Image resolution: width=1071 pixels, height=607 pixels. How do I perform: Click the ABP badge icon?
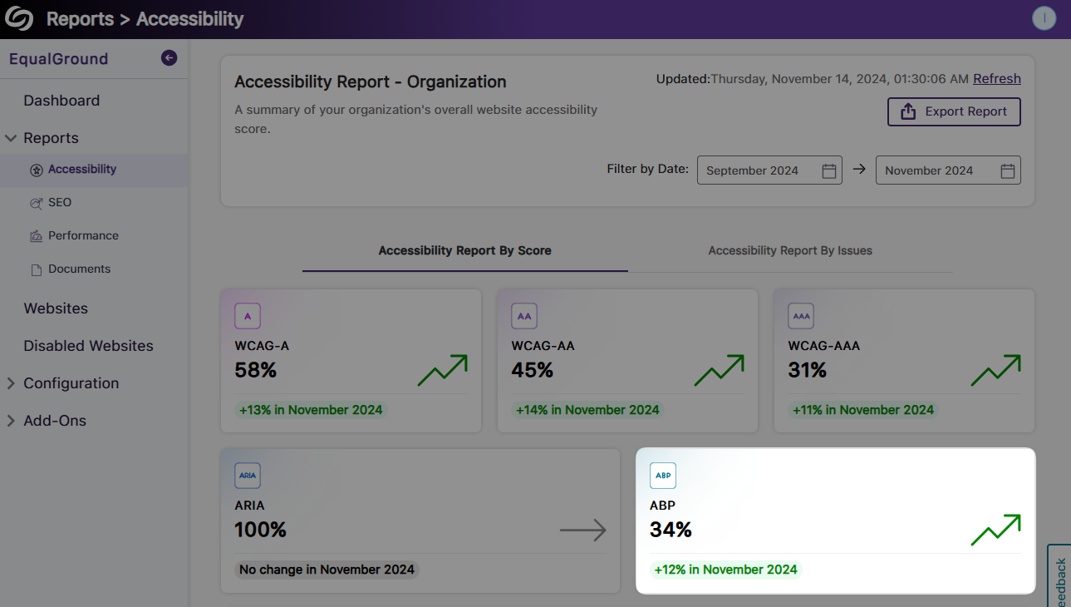click(663, 476)
